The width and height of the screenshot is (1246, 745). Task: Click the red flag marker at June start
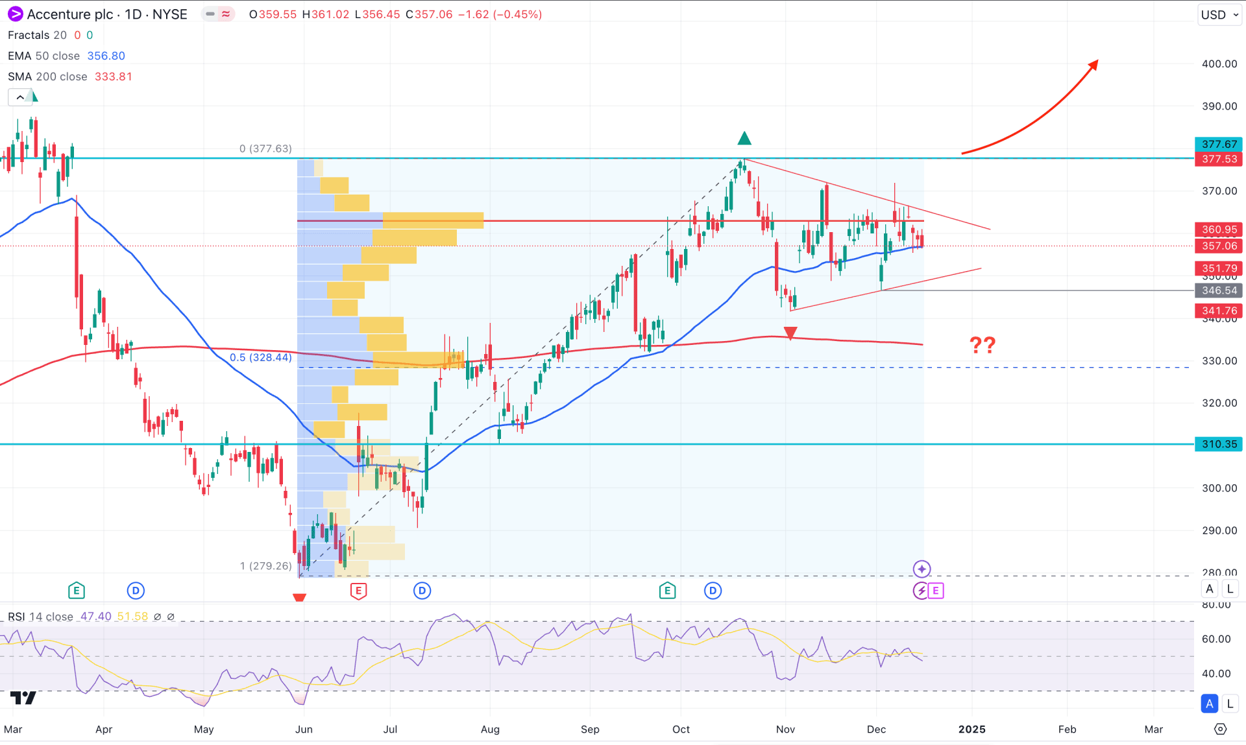299,597
